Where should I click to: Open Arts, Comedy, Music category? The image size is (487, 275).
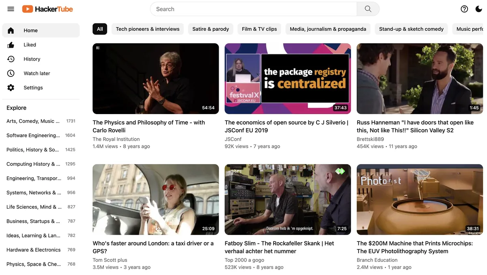(x=41, y=121)
